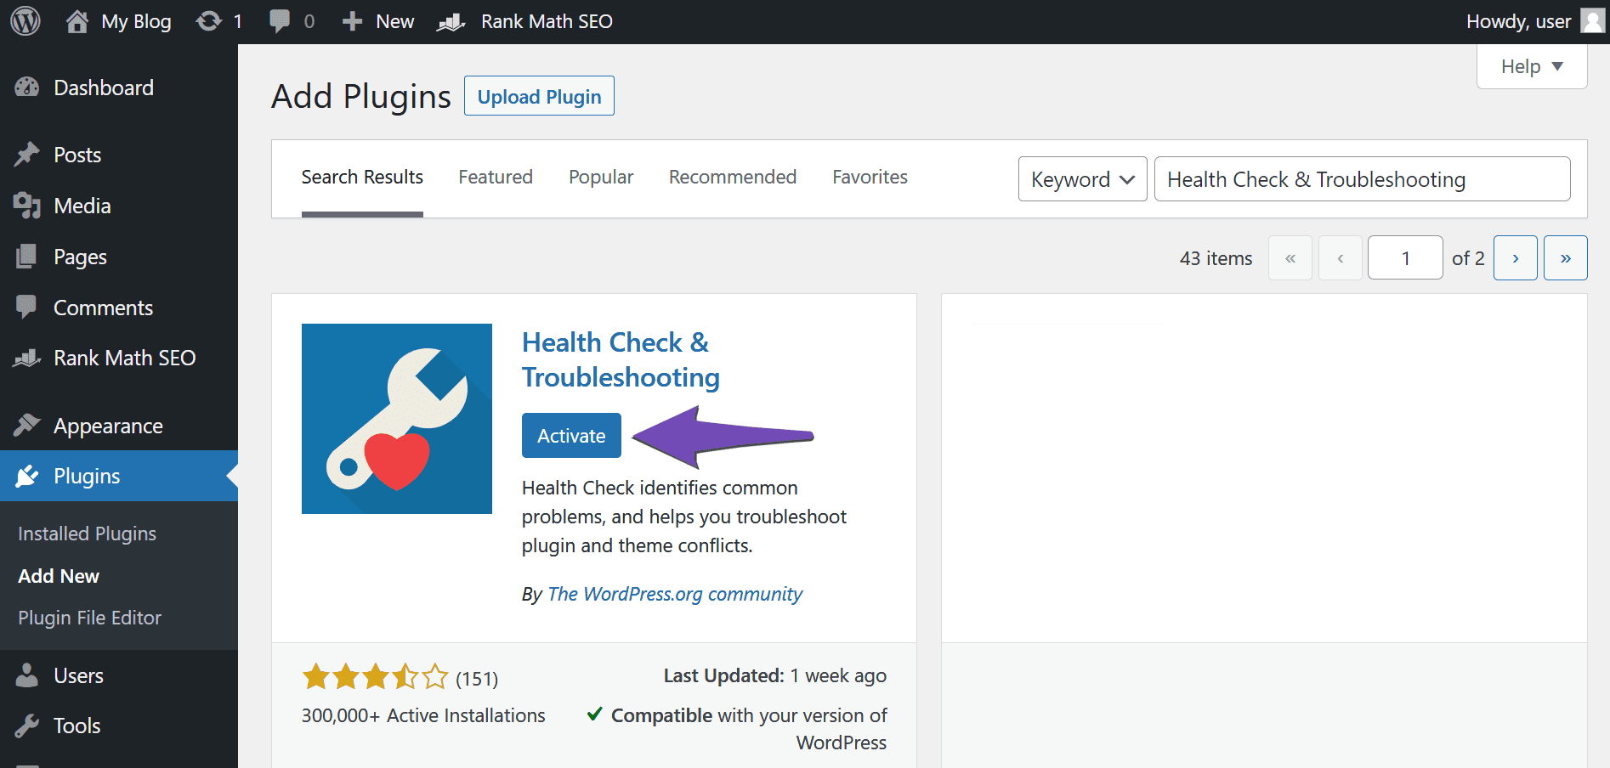Select Add New submenu item
Screen dimensions: 1610x768
(x=59, y=576)
